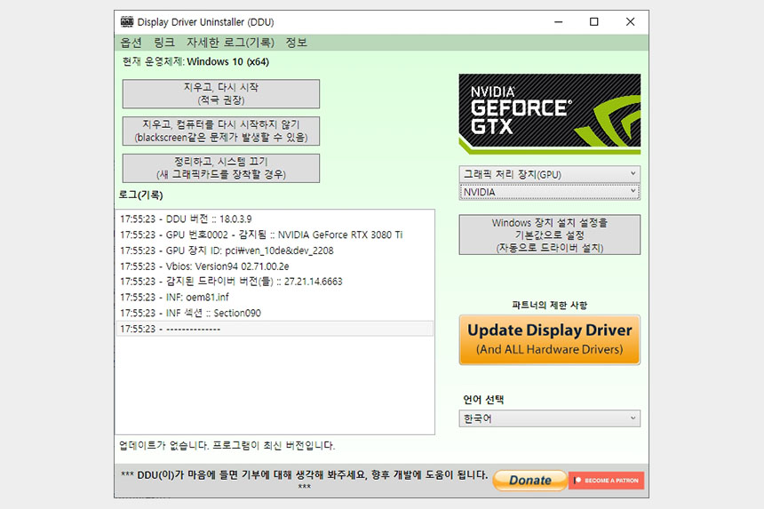Click the 언어 선택 label
The width and height of the screenshot is (764, 509).
[483, 400]
